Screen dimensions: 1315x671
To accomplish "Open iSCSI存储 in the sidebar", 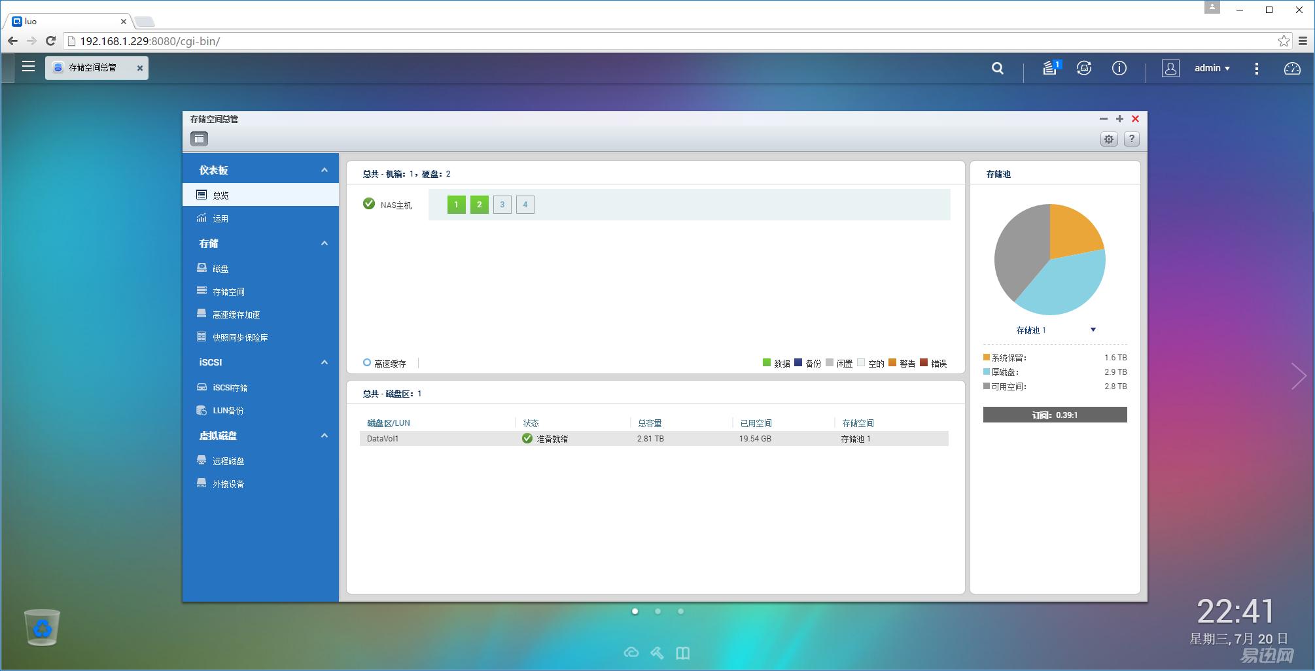I will [260, 387].
